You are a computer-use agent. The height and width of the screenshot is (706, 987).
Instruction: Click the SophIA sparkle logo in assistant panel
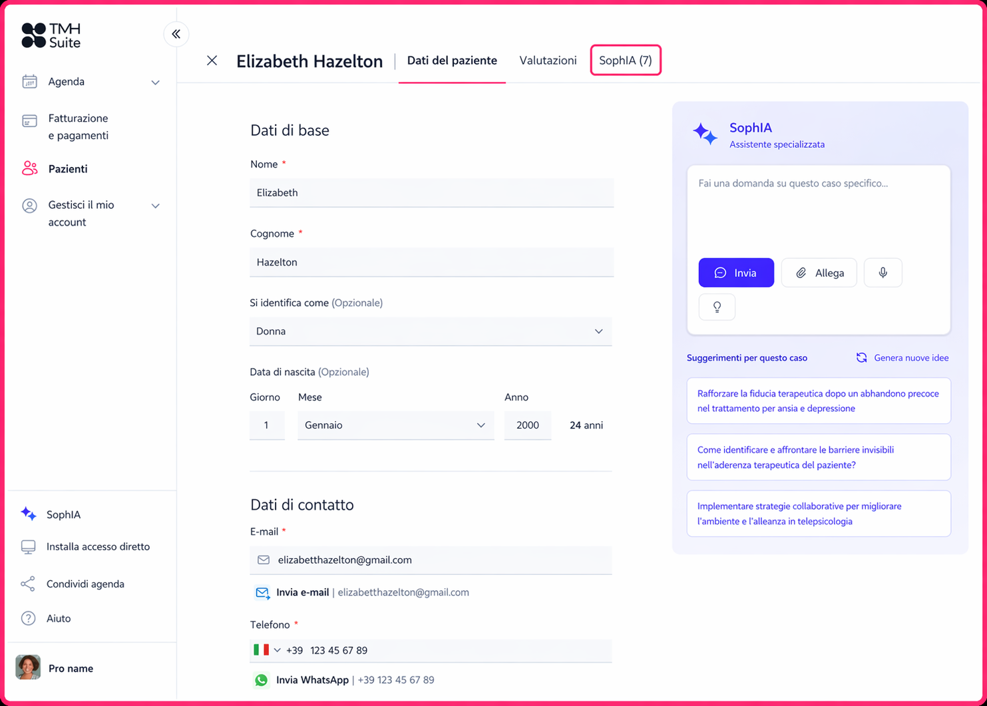click(x=705, y=134)
